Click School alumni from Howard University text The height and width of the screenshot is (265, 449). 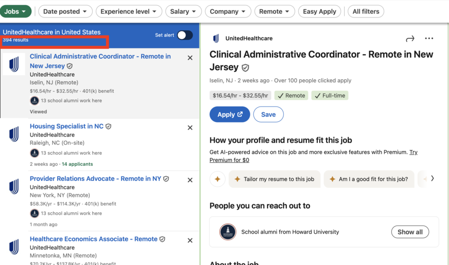(x=290, y=232)
